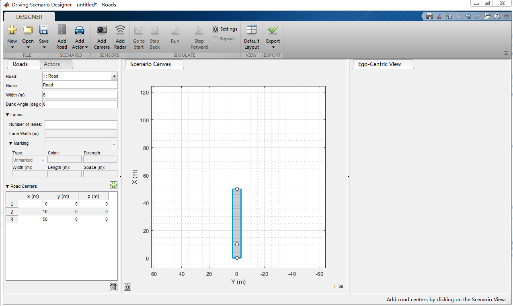Click the cut scissors icon
513x306 pixels.
[439, 16]
